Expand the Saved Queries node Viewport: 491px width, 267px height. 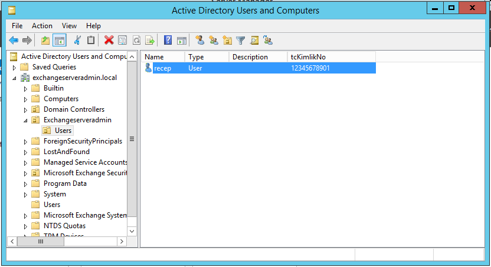pos(14,68)
